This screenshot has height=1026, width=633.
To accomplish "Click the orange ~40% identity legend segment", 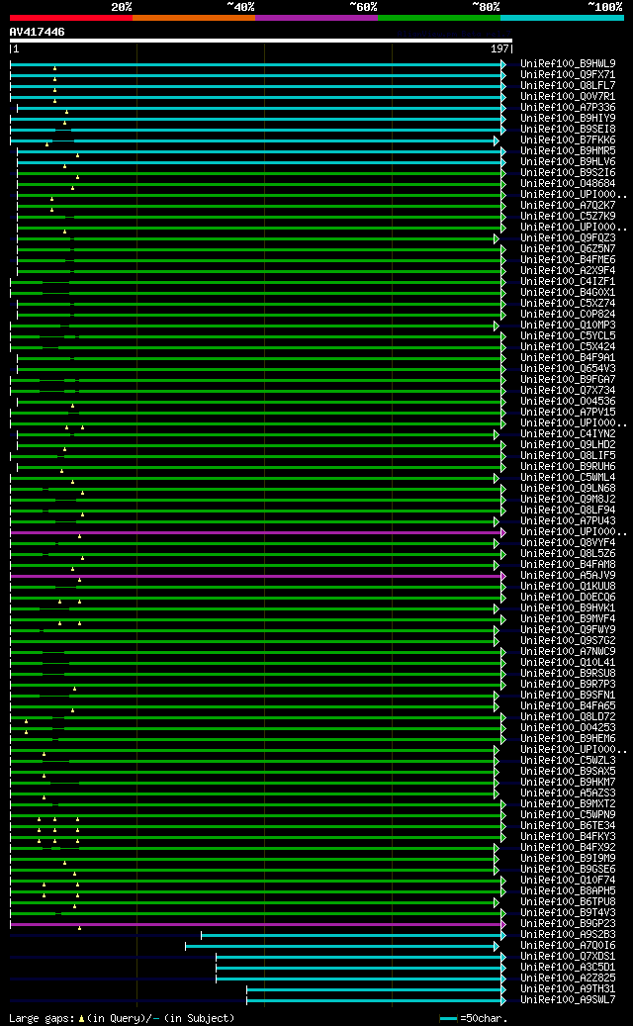I will point(194,18).
